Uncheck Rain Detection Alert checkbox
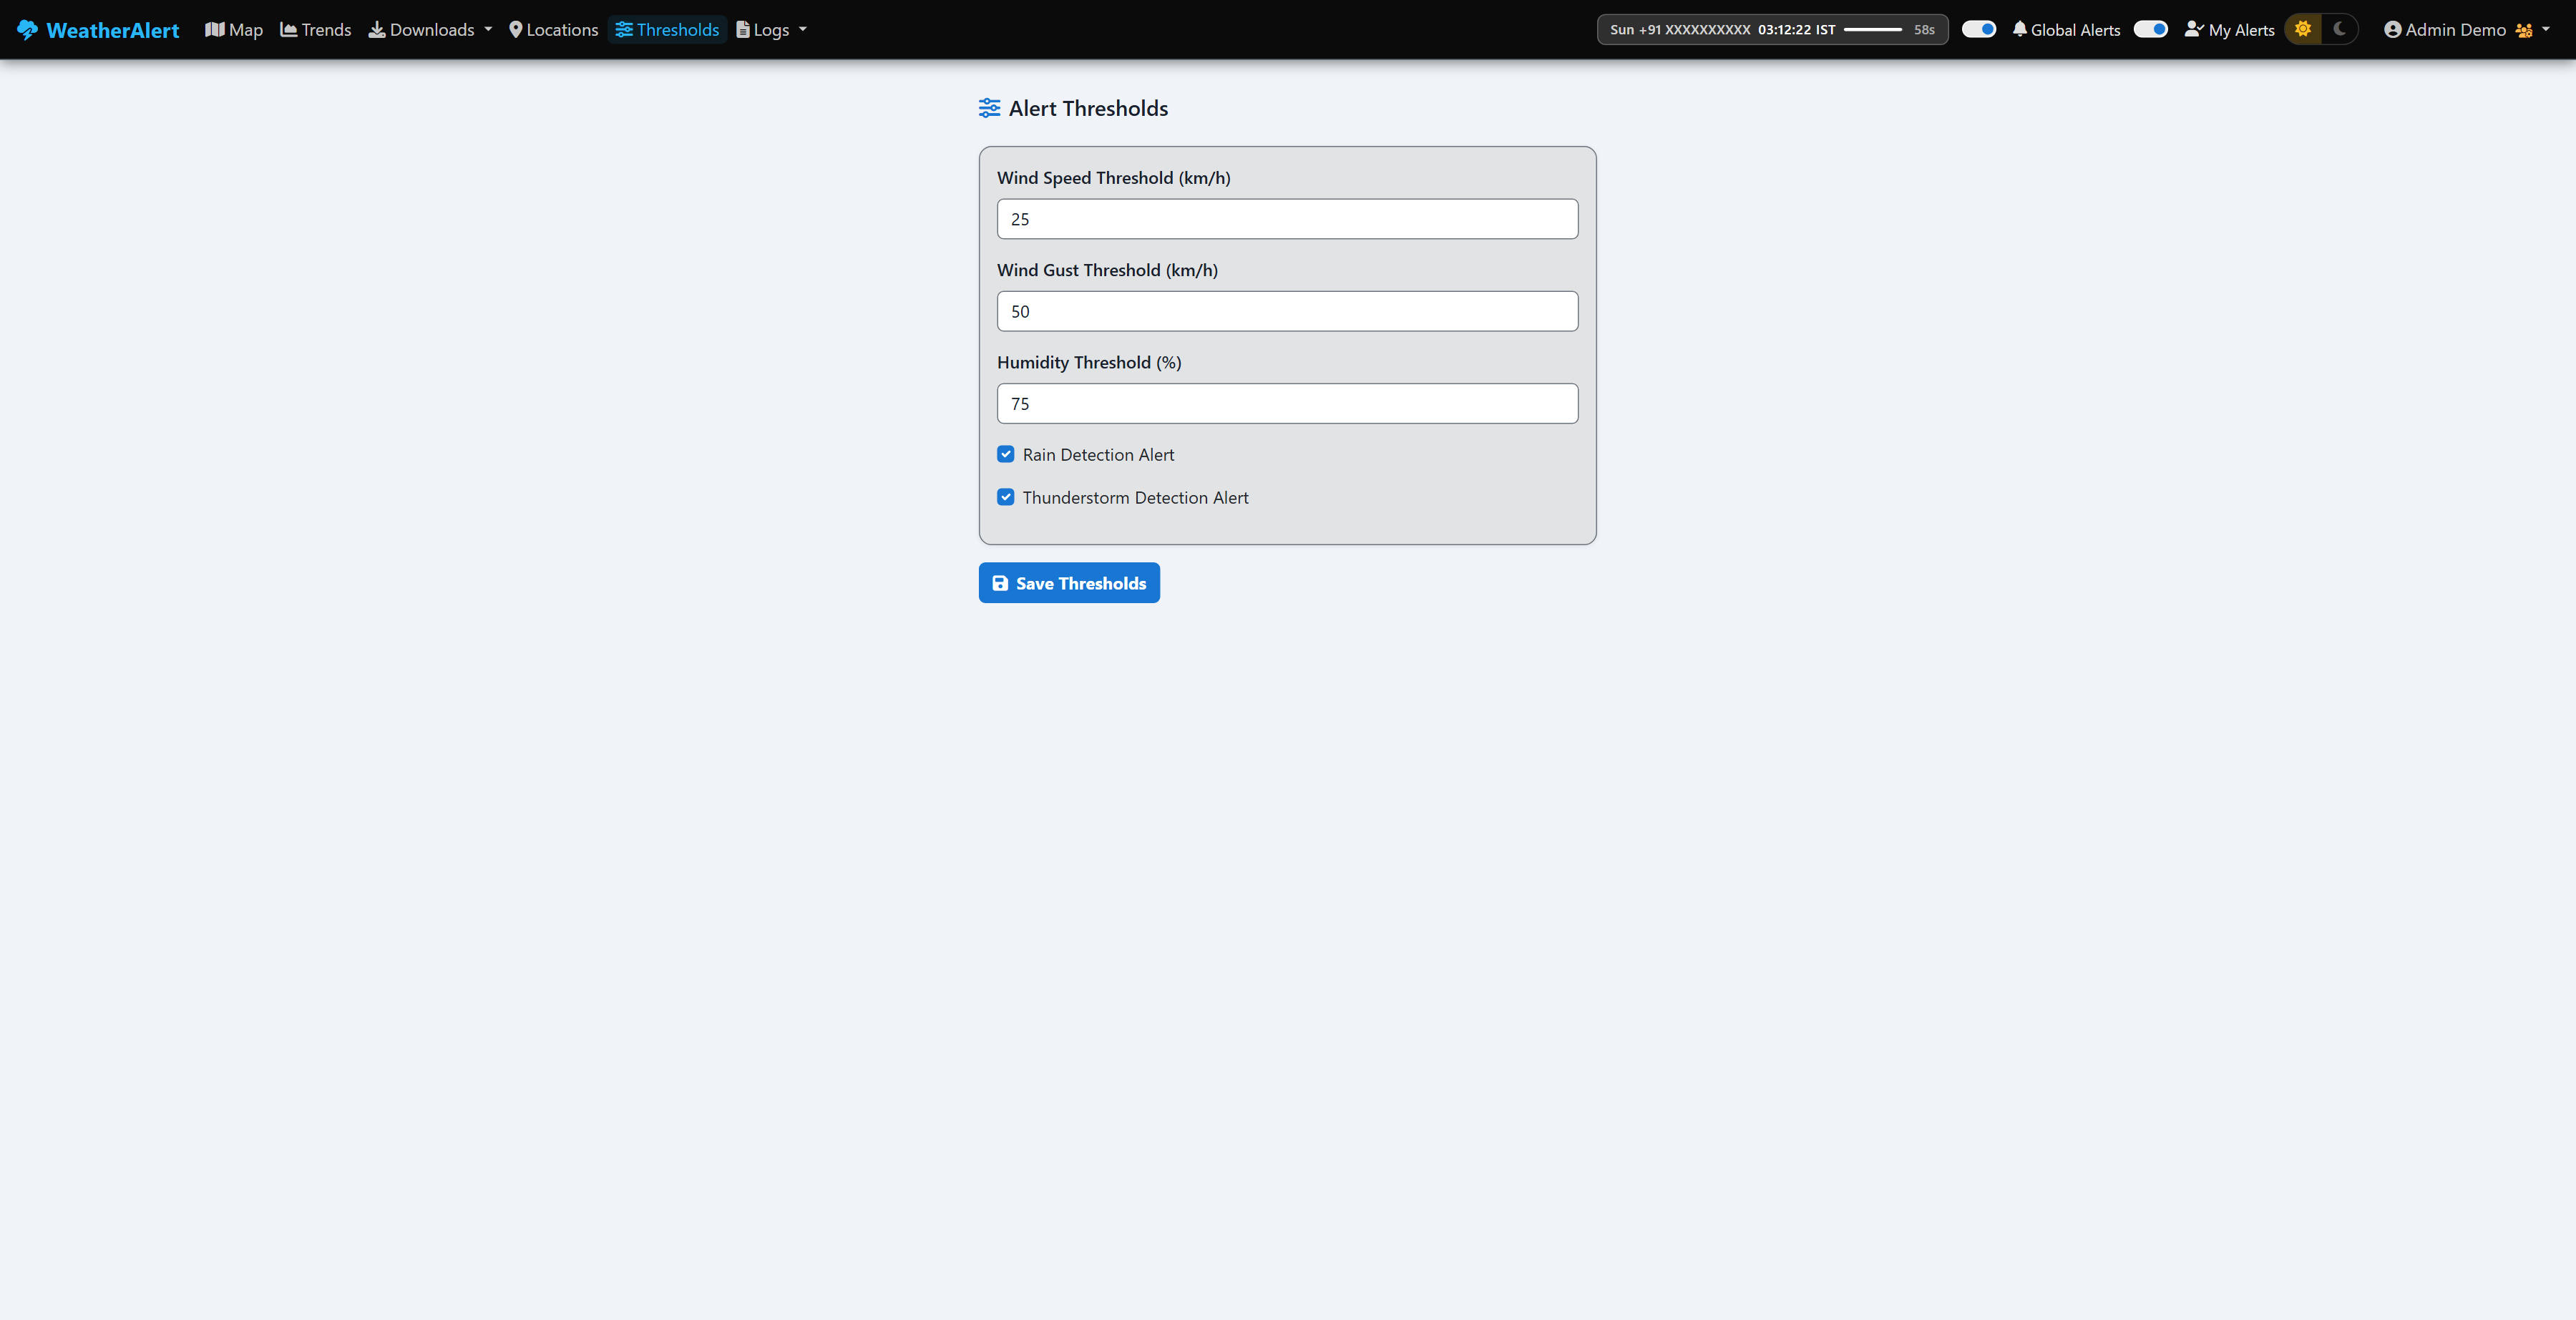 click(1006, 454)
